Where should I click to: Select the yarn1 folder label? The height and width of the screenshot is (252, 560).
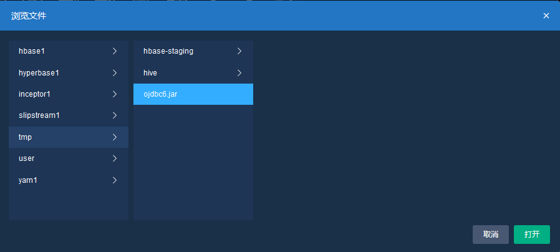[x=29, y=180]
